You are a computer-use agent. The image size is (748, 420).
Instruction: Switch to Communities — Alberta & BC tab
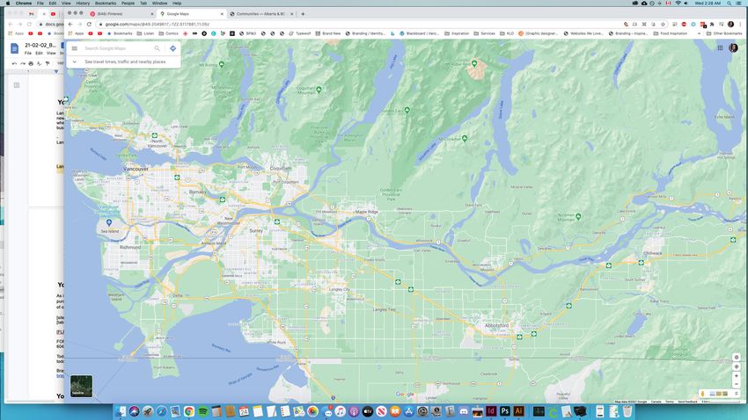[x=260, y=14]
